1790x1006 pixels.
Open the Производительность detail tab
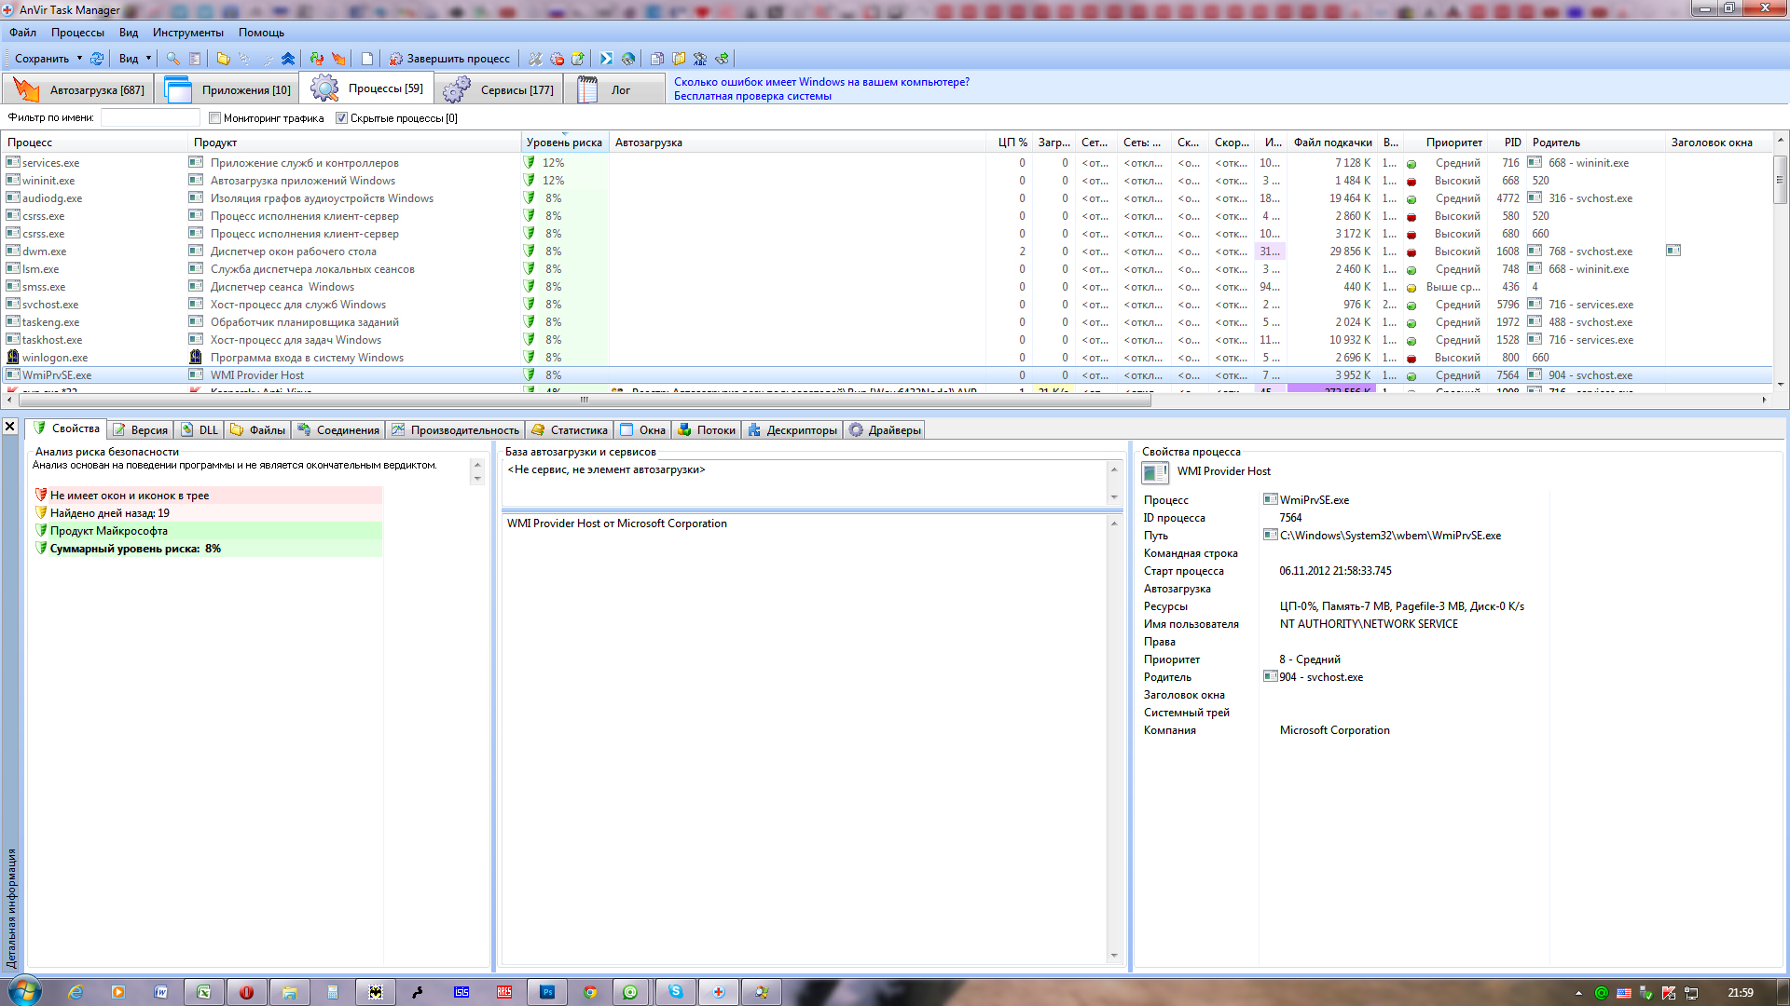point(455,430)
